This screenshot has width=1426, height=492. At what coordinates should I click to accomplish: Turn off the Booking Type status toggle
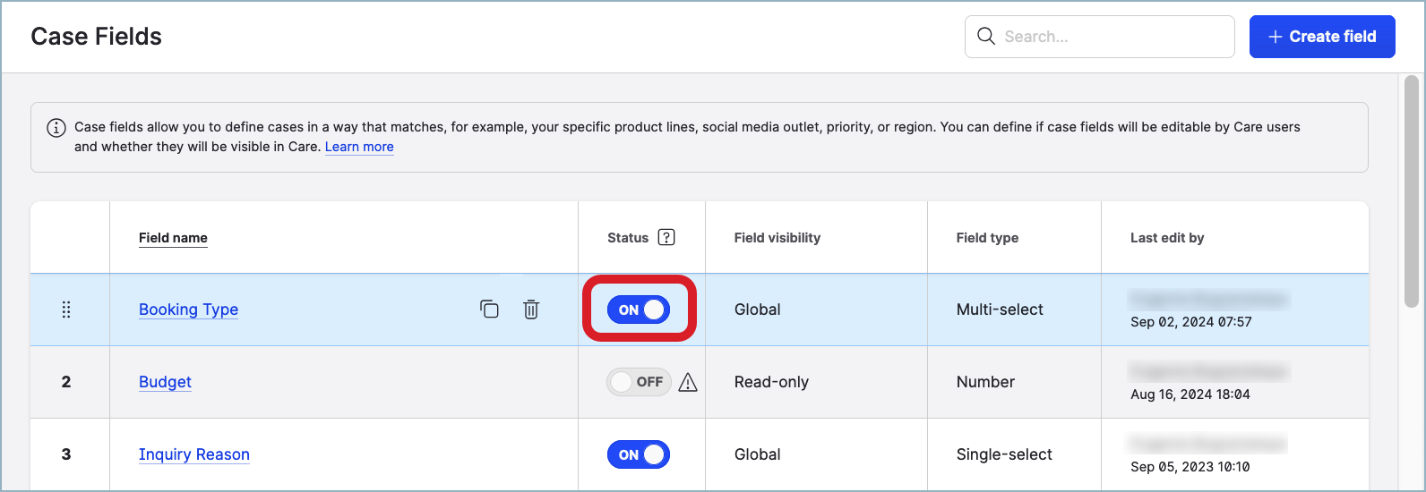(639, 310)
